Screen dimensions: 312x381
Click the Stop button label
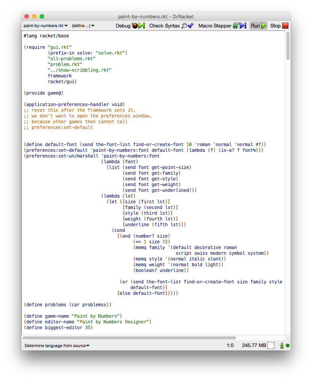(275, 26)
